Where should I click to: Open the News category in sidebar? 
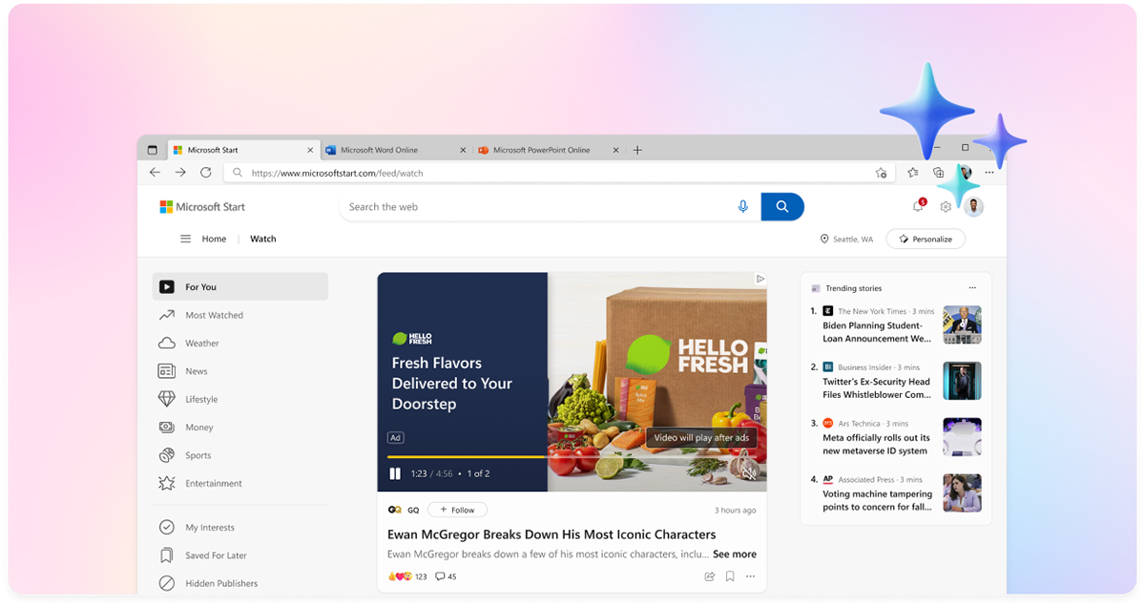(239, 371)
